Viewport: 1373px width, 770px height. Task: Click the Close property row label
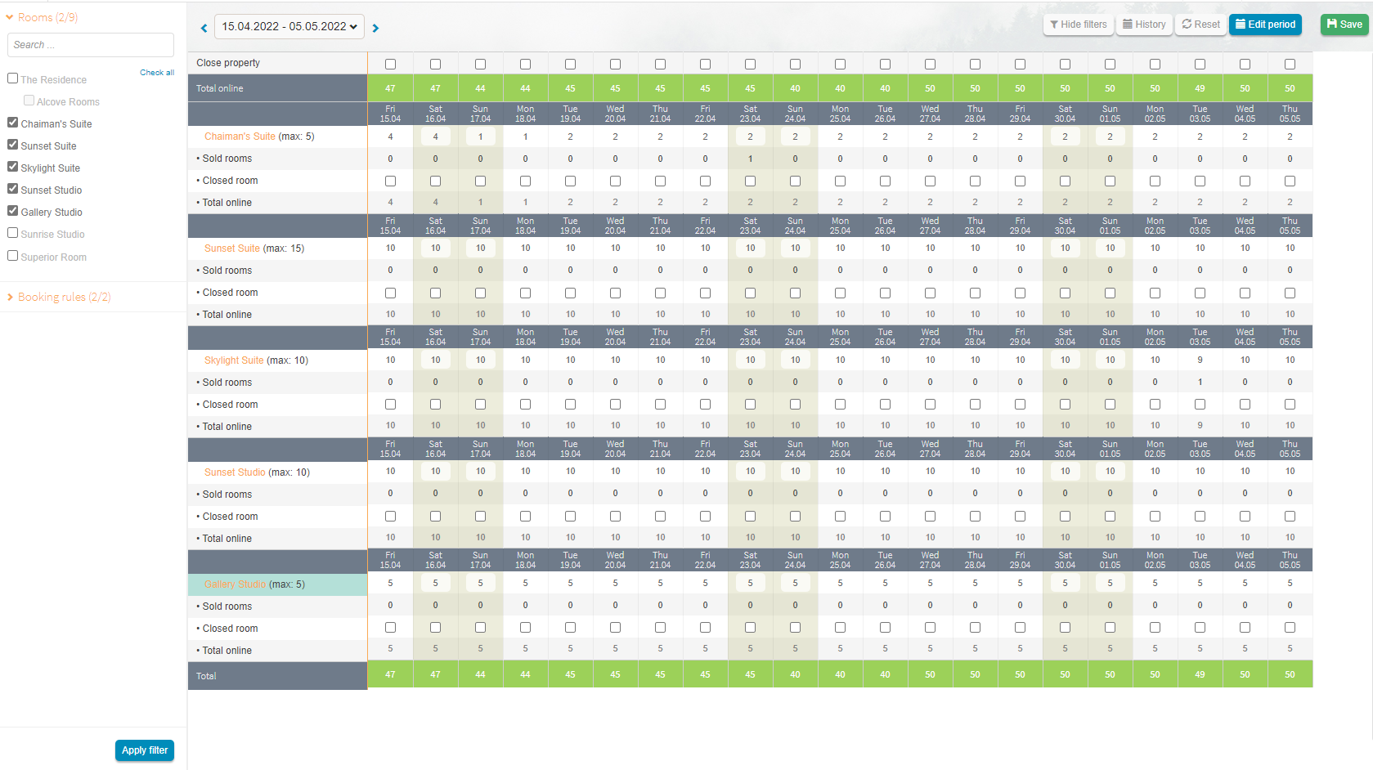[228, 63]
